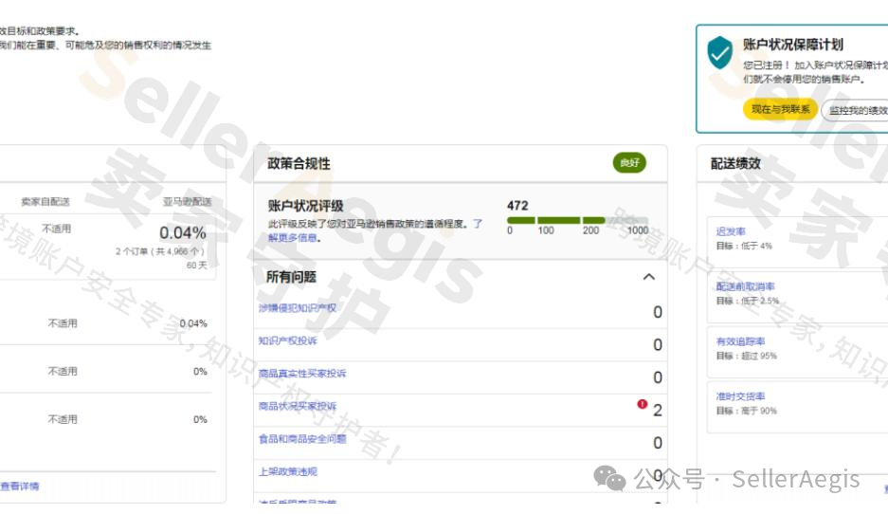Open the 上架政策违规 link
This screenshot has height=514, width=888.
[x=288, y=471]
